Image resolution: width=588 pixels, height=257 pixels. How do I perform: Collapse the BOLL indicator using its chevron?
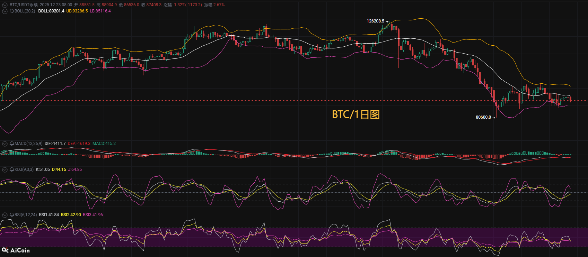(x=5, y=11)
